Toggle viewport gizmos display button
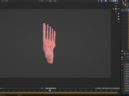 (x=102, y=1)
